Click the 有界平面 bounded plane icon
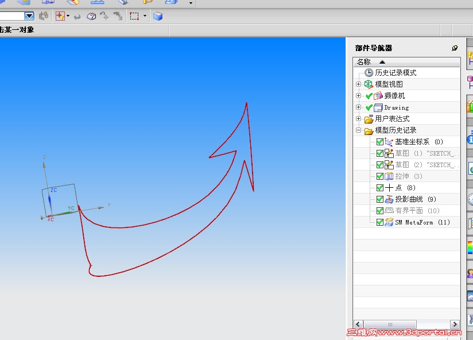Viewport: 473px width, 340px height. click(389, 211)
